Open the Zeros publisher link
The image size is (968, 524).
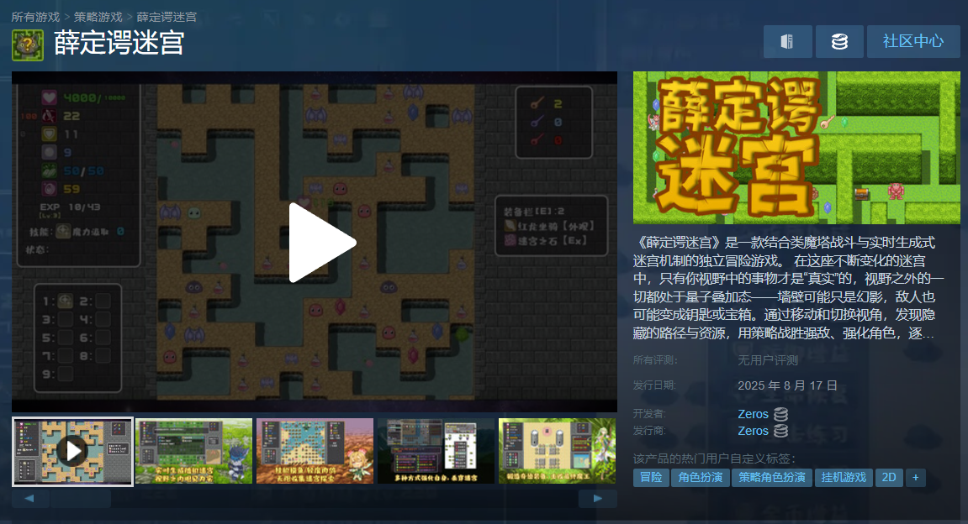click(754, 431)
